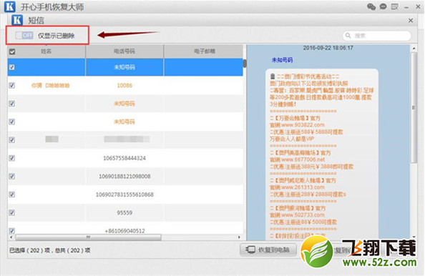
Task: Click the K logo beside 短信
Action: [16, 20]
